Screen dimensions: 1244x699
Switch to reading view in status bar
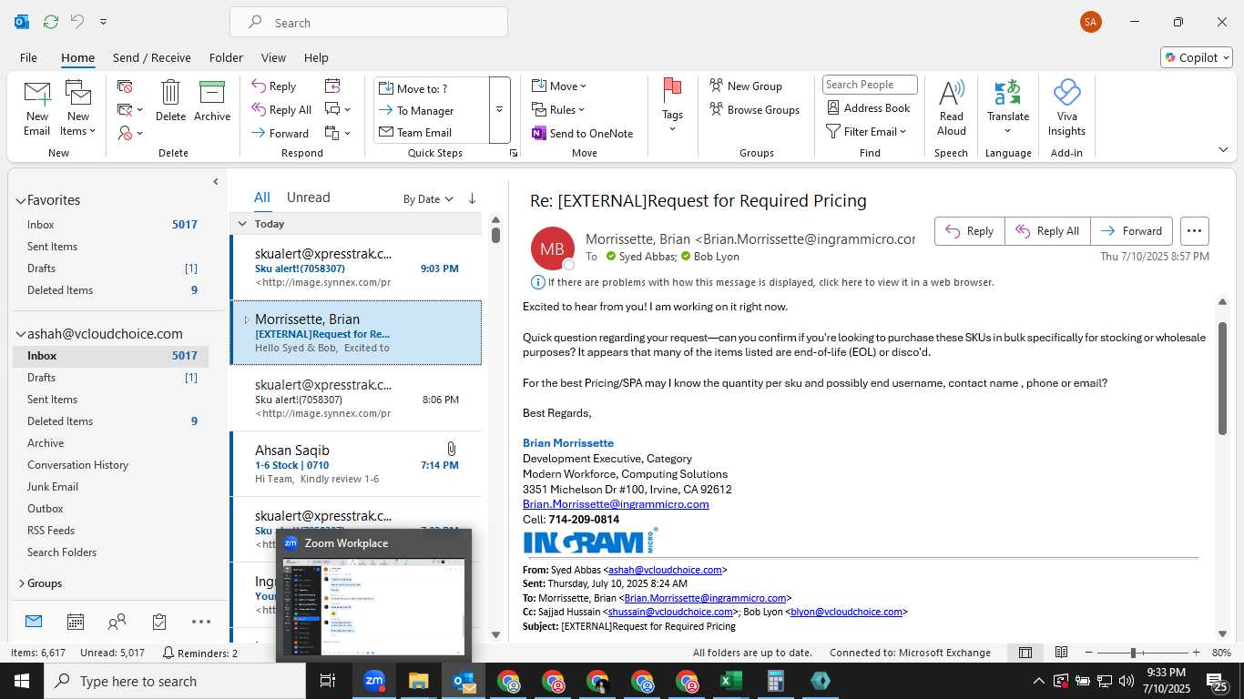1061,653
